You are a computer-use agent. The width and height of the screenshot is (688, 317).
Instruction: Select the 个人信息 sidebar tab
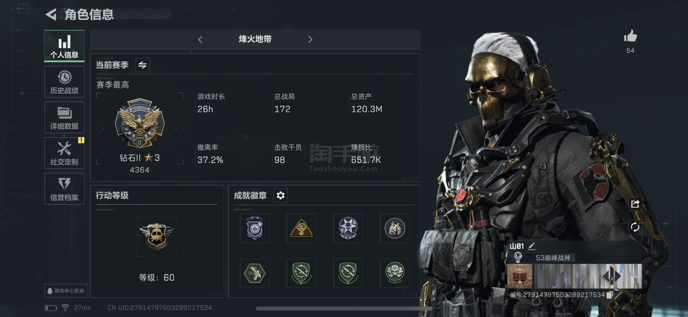point(64,46)
